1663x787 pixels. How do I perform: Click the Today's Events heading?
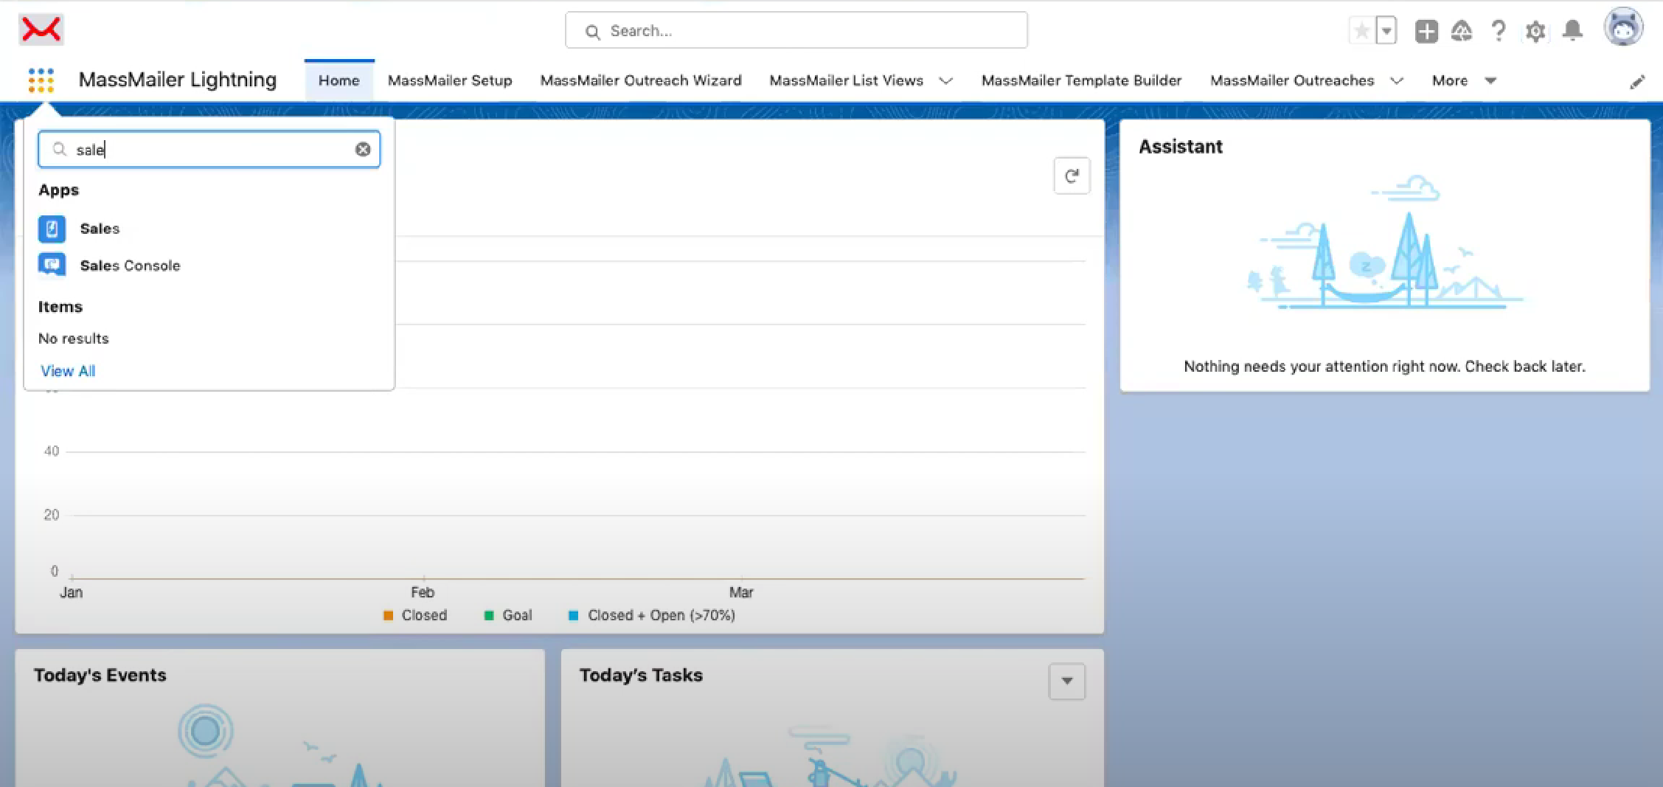tap(100, 675)
